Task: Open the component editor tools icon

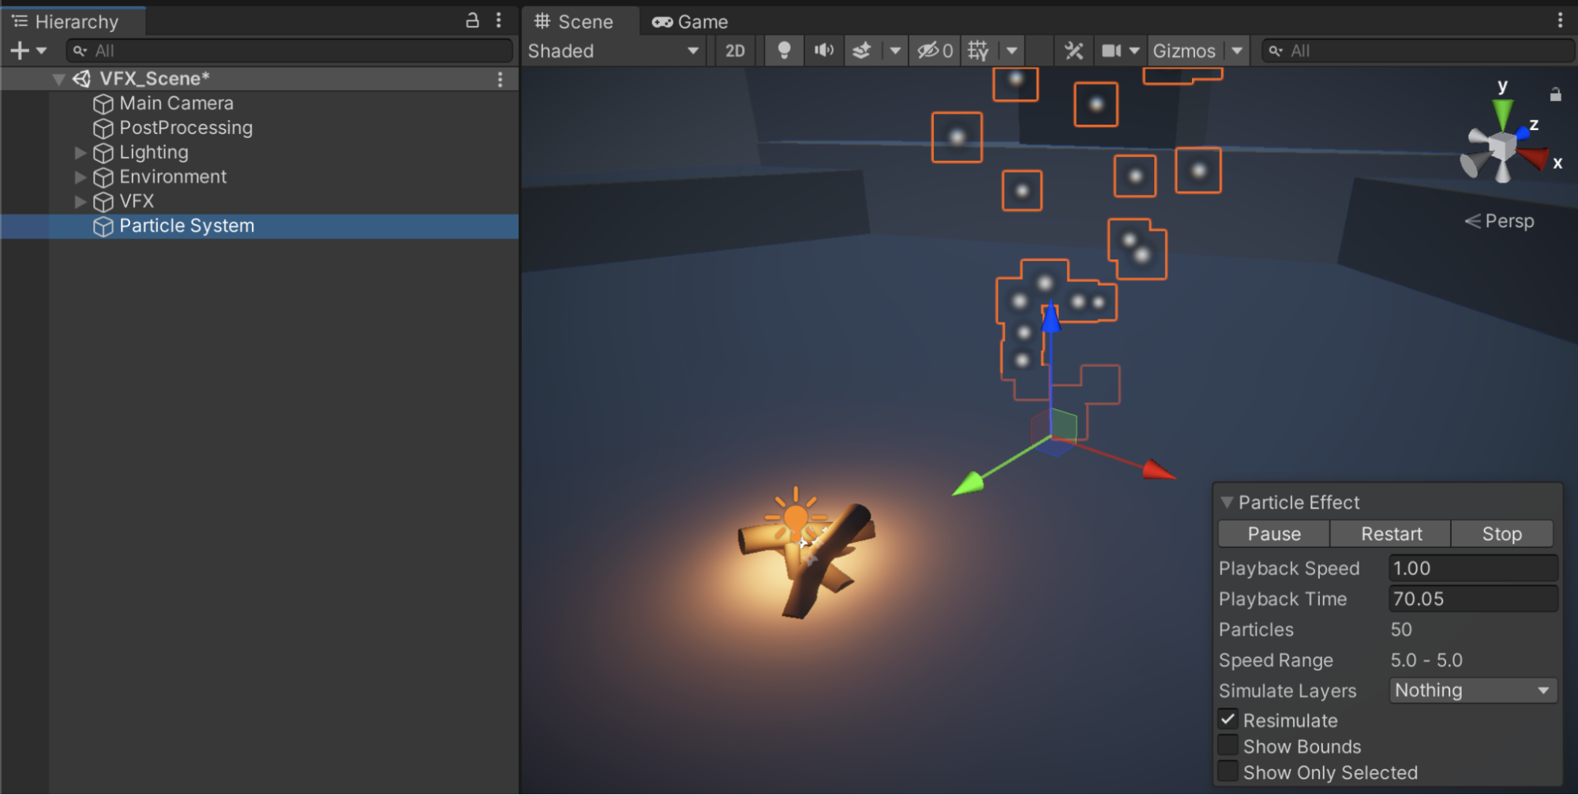Action: (x=1074, y=50)
